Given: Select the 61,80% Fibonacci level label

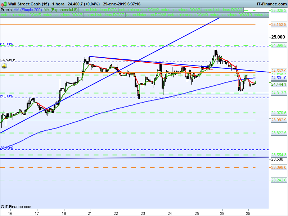Looking at the screenshot, I should [7, 44].
